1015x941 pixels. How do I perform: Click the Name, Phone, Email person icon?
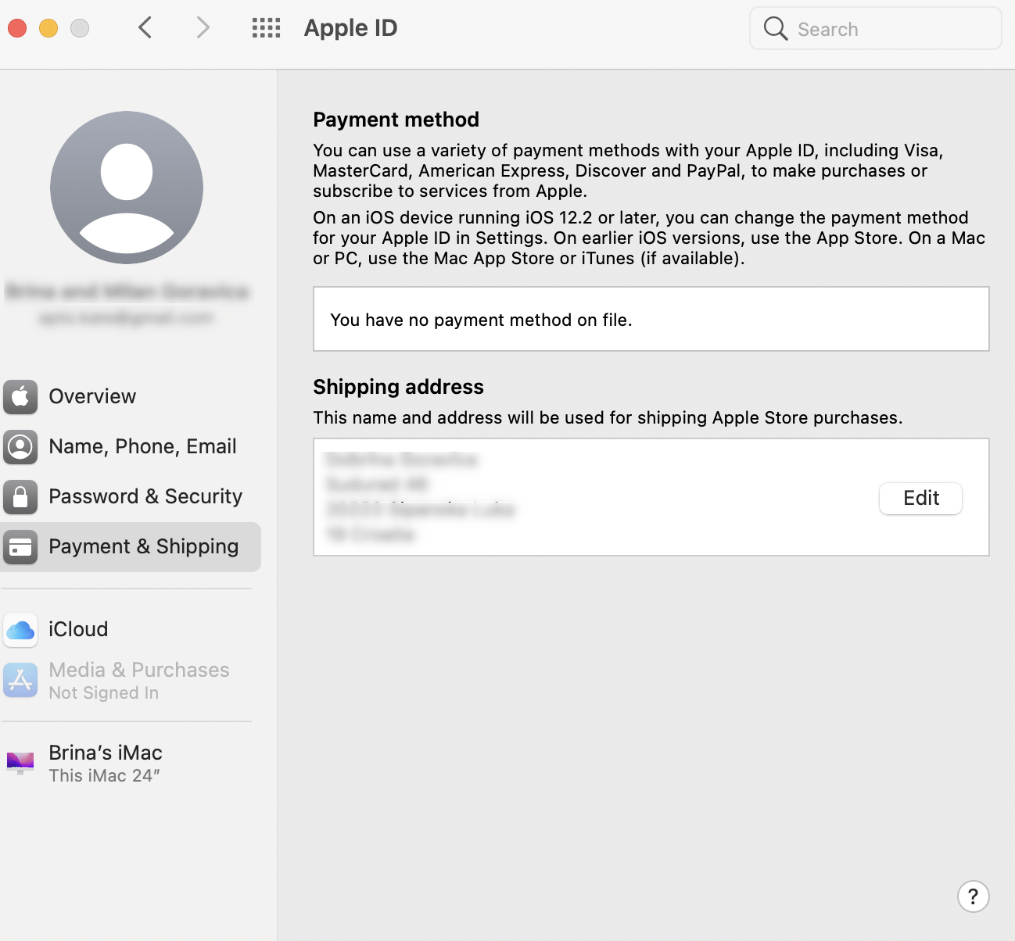point(20,447)
